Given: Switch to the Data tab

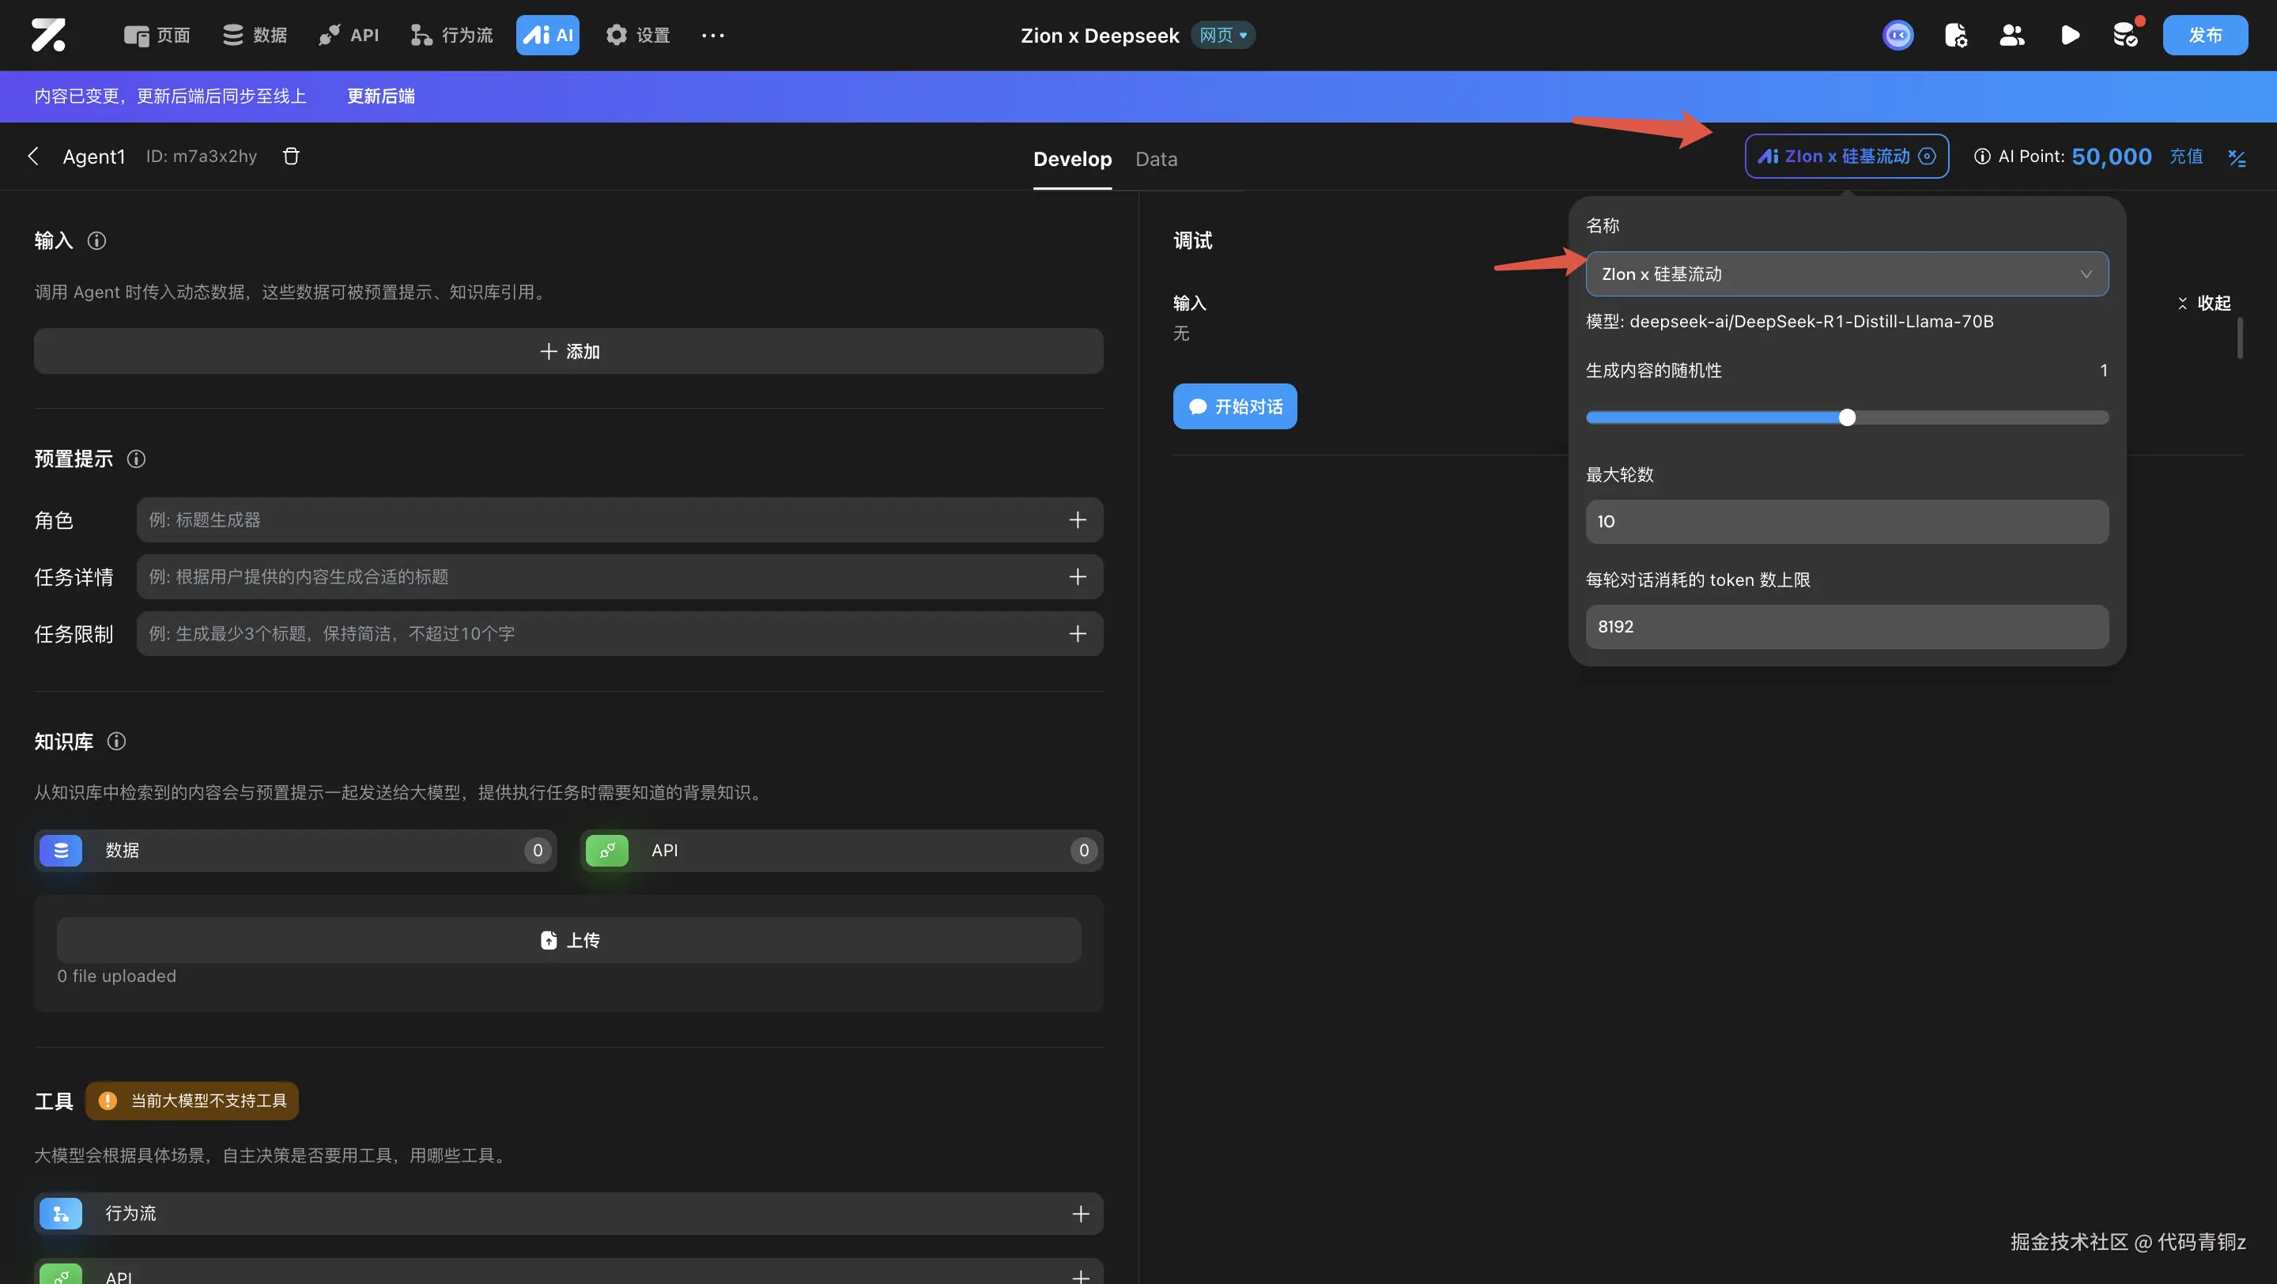Looking at the screenshot, I should click(1156, 159).
